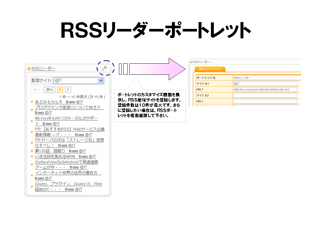This screenshot has height=234, width=312.
Task: Open the いま注目を集めるMRM article link
Action: [55, 157]
